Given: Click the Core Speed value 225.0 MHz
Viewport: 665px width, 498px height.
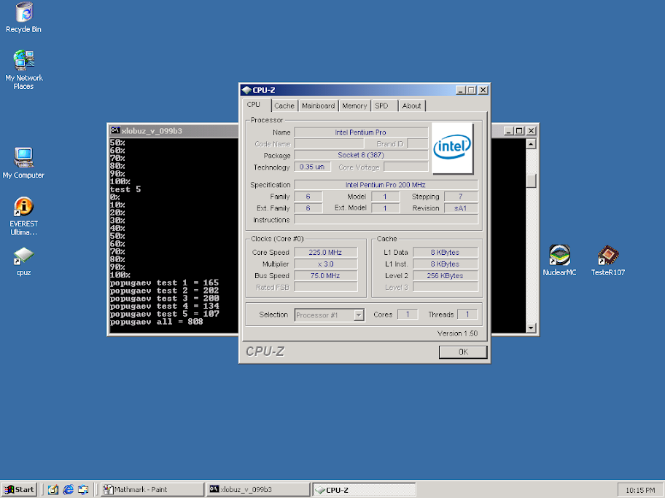Looking at the screenshot, I should coord(326,253).
